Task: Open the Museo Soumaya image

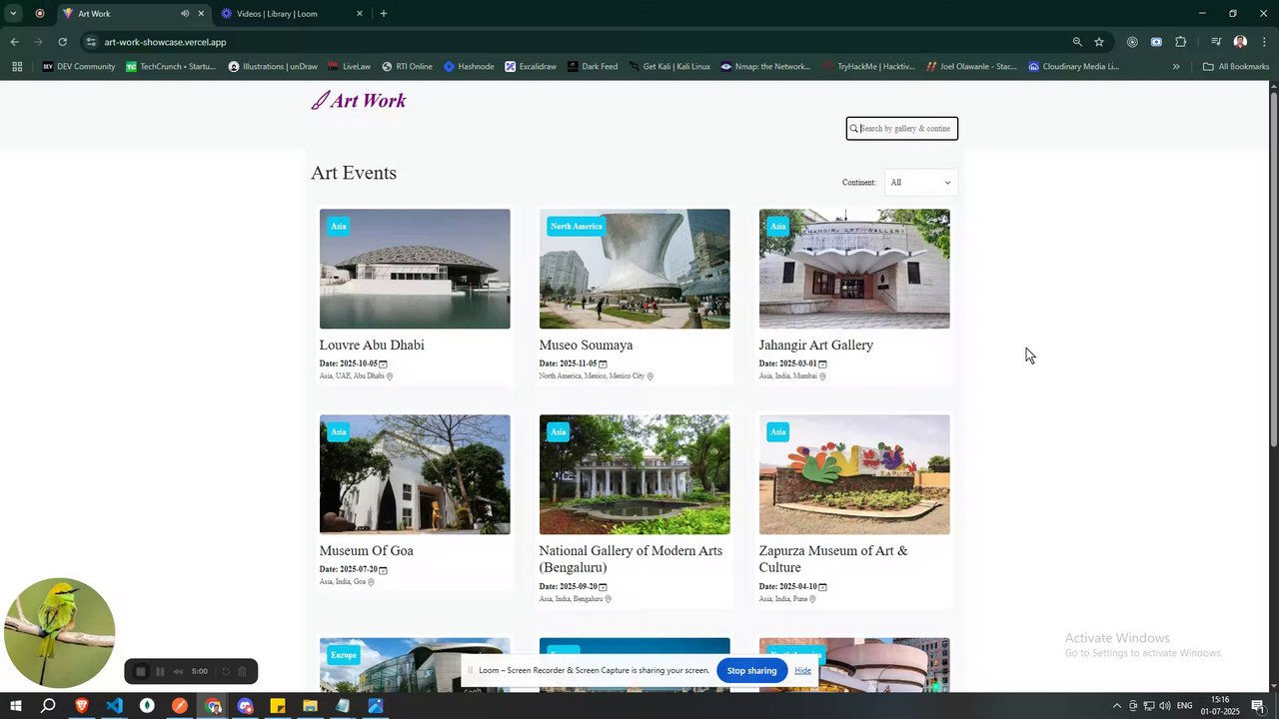Action: [x=635, y=269]
